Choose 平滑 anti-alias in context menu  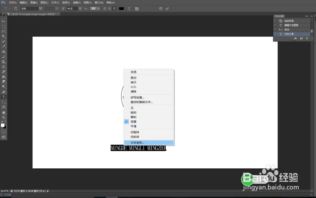click(x=149, y=126)
